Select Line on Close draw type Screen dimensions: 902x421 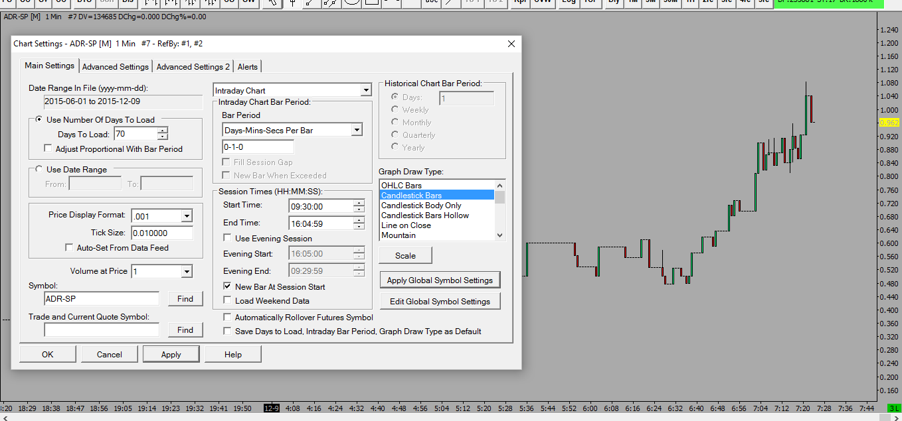[437, 225]
